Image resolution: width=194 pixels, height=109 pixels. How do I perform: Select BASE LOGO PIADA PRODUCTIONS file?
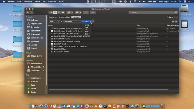tap(70, 47)
